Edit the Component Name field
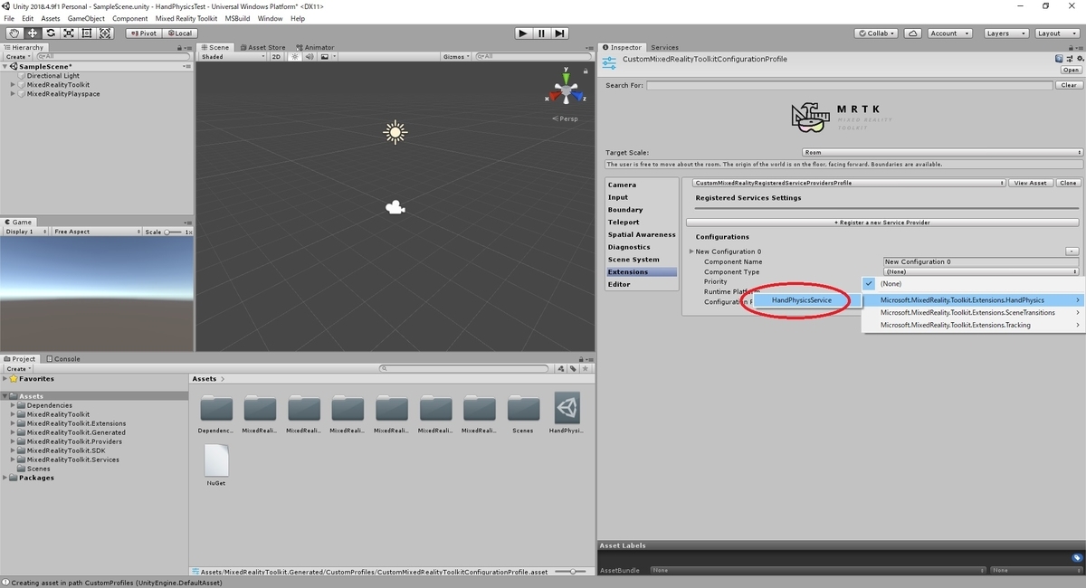Viewport: 1086px width, 588px height. coord(981,261)
